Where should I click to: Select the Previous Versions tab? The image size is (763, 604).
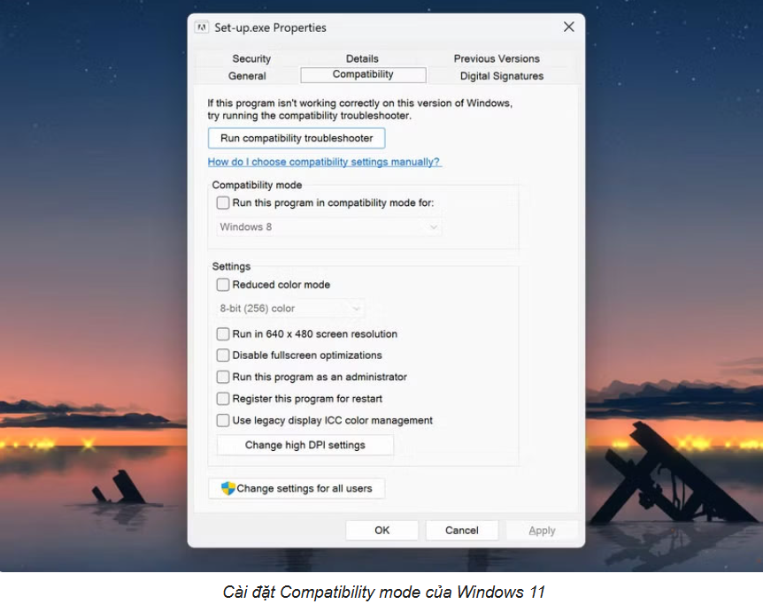point(497,58)
